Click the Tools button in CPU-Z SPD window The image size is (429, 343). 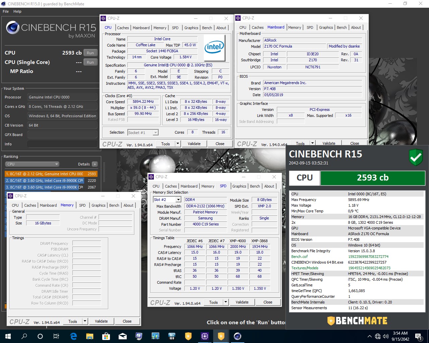(x=213, y=302)
